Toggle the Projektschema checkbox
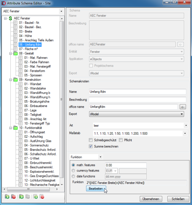This screenshot has height=205, width=192. [x=91, y=65]
